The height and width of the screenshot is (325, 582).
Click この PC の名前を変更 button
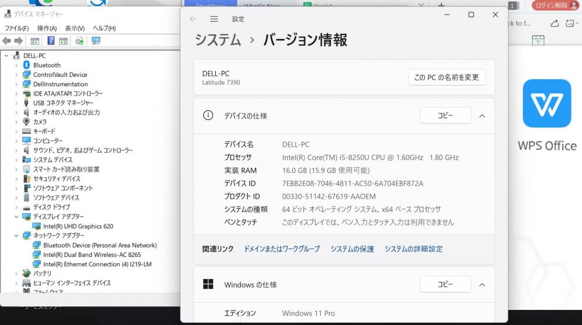447,77
